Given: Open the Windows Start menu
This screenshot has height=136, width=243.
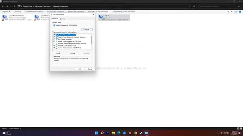Looking at the screenshot, I should (x=96, y=133).
